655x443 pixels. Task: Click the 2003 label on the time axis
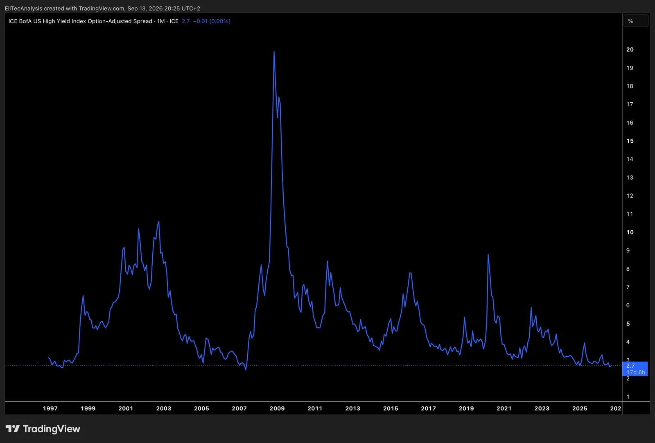[164, 408]
